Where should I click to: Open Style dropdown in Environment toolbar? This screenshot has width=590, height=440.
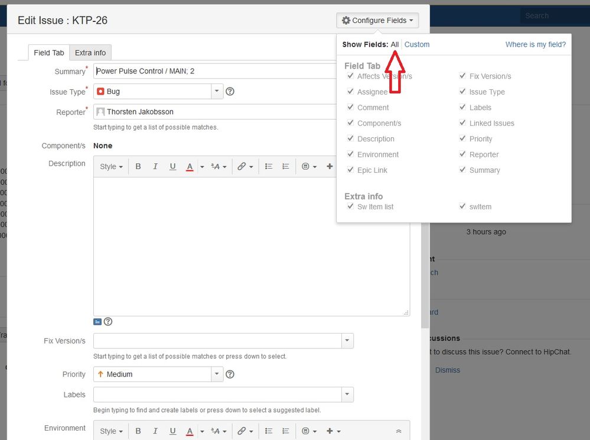click(x=112, y=431)
